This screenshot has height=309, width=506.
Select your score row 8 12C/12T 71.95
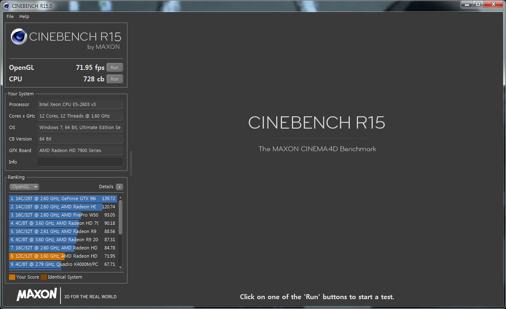pyautogui.click(x=63, y=256)
